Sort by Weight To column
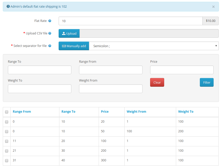Screen dimensions: 221x168 [186, 111]
